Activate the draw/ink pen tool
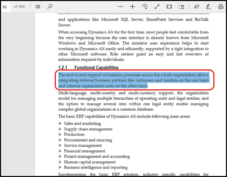 point(209,7)
